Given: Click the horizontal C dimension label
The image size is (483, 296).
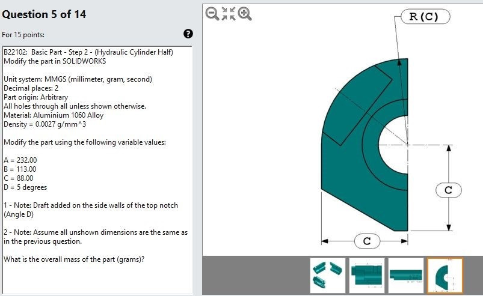Looking at the screenshot, I should pos(367,241).
